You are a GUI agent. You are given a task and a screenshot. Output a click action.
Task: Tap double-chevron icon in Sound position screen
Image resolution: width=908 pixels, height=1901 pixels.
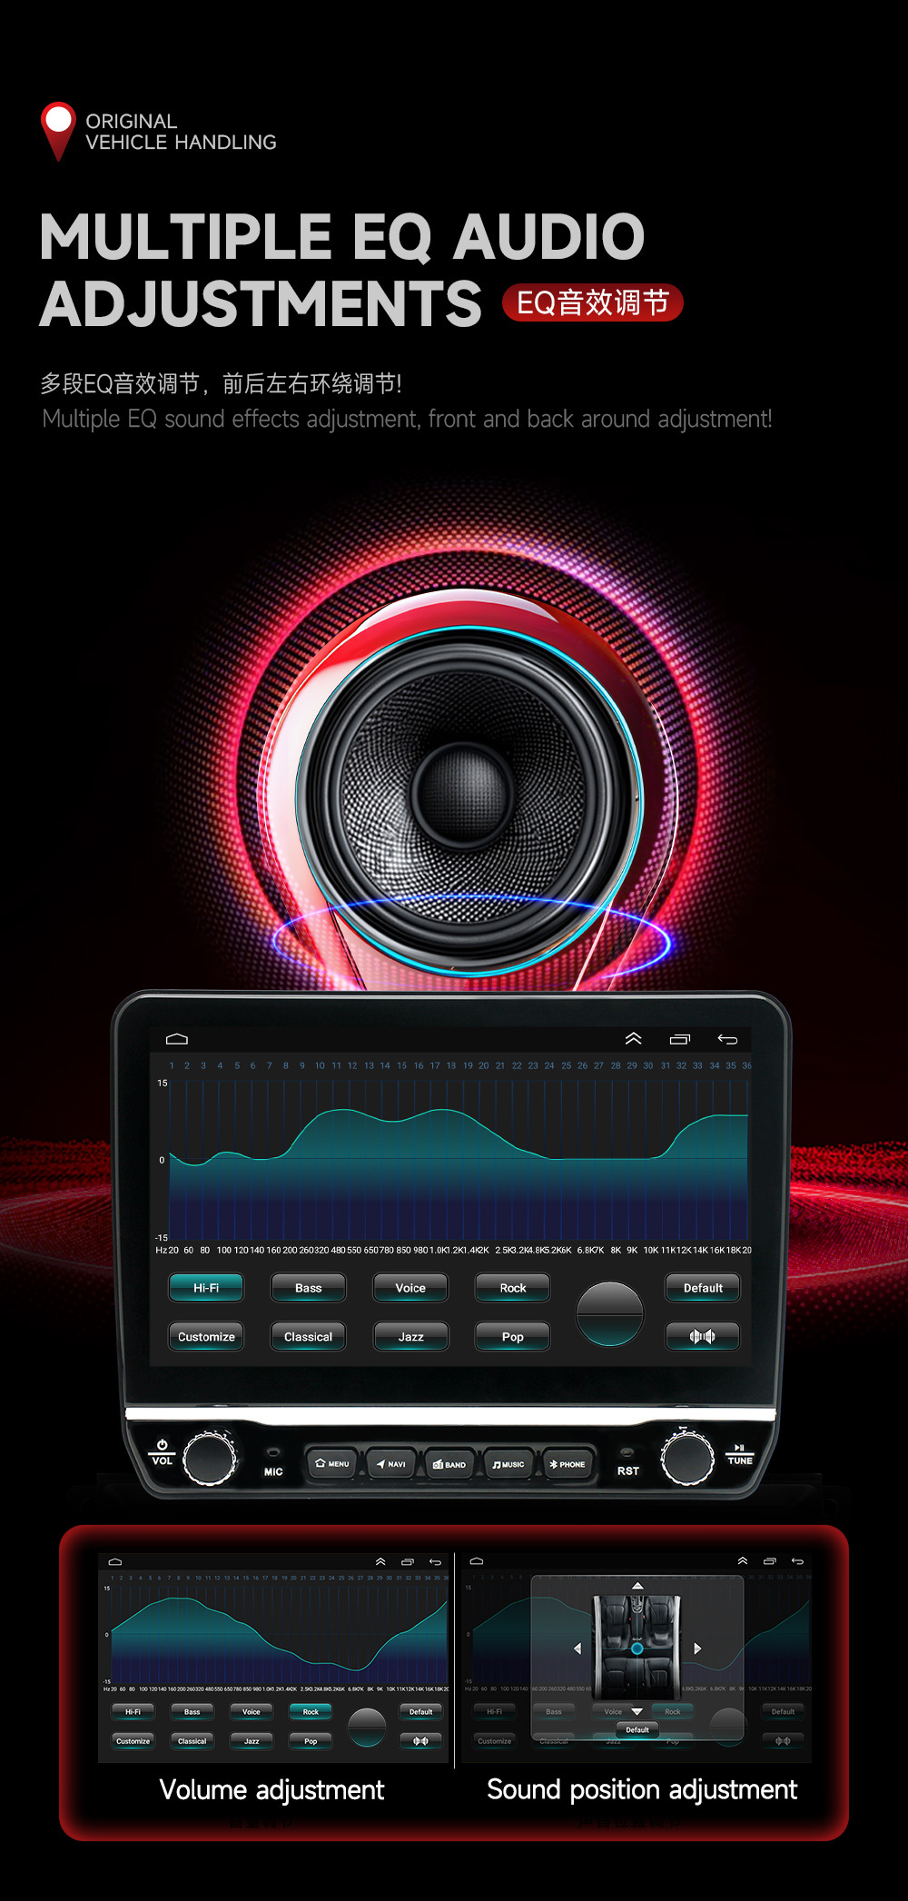(x=743, y=1560)
